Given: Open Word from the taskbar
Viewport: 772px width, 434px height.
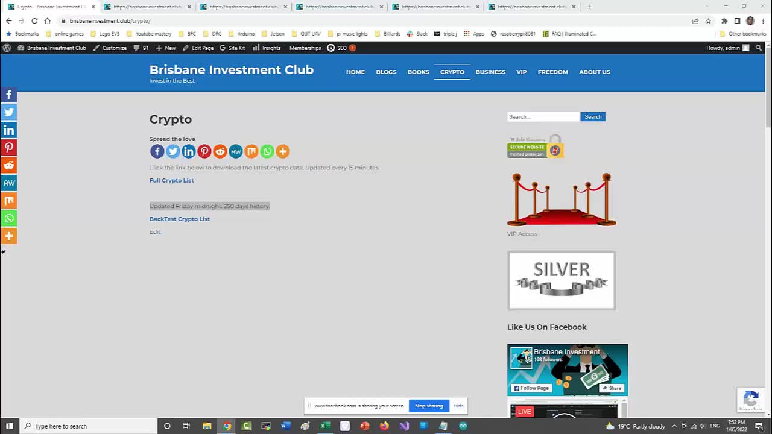Looking at the screenshot, I should (x=286, y=426).
